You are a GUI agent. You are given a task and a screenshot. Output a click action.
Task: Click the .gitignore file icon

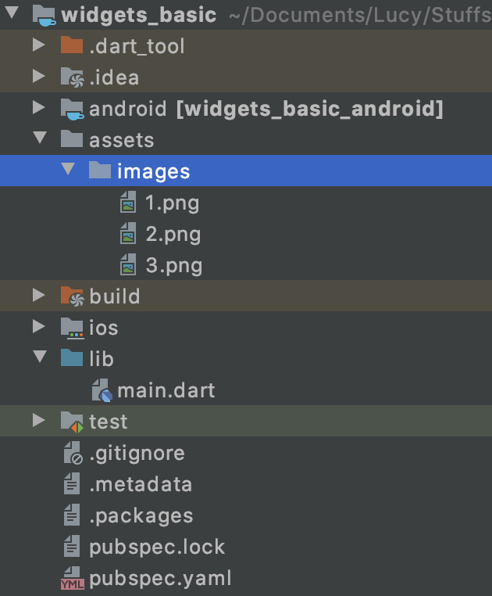[72, 453]
